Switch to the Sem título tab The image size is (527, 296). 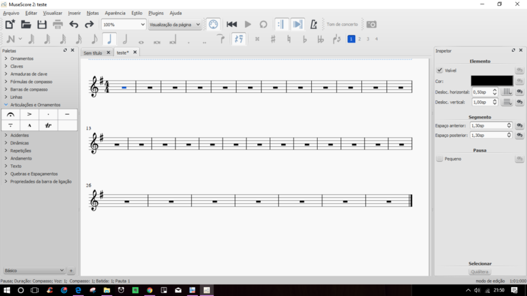[93, 52]
